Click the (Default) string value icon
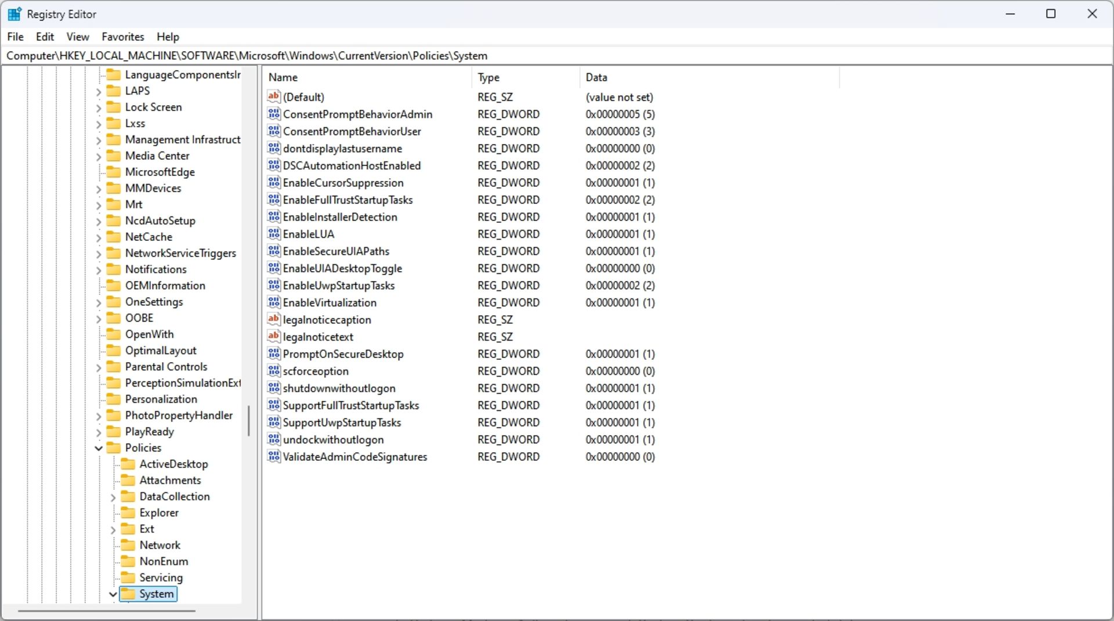The width and height of the screenshot is (1114, 621). click(273, 96)
